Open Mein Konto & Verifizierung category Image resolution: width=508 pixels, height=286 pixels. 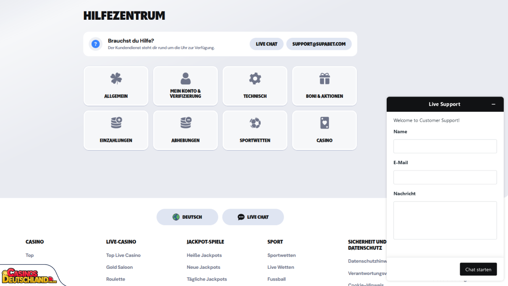pos(186,86)
